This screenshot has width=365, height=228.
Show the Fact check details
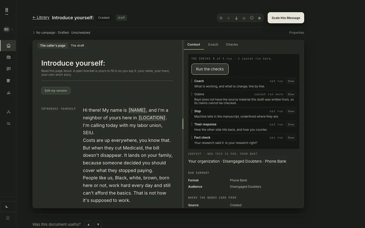click(x=291, y=138)
